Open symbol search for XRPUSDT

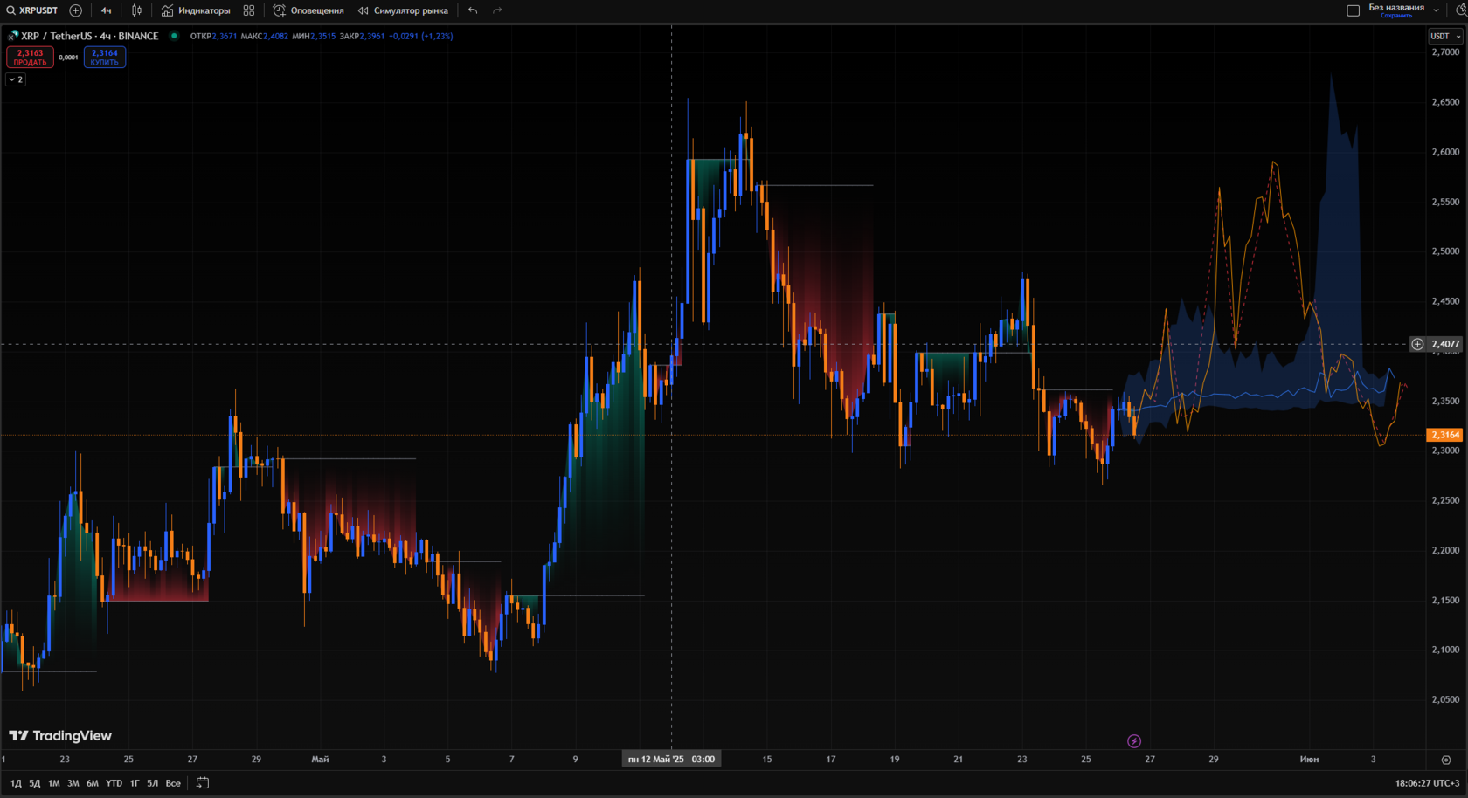[32, 10]
